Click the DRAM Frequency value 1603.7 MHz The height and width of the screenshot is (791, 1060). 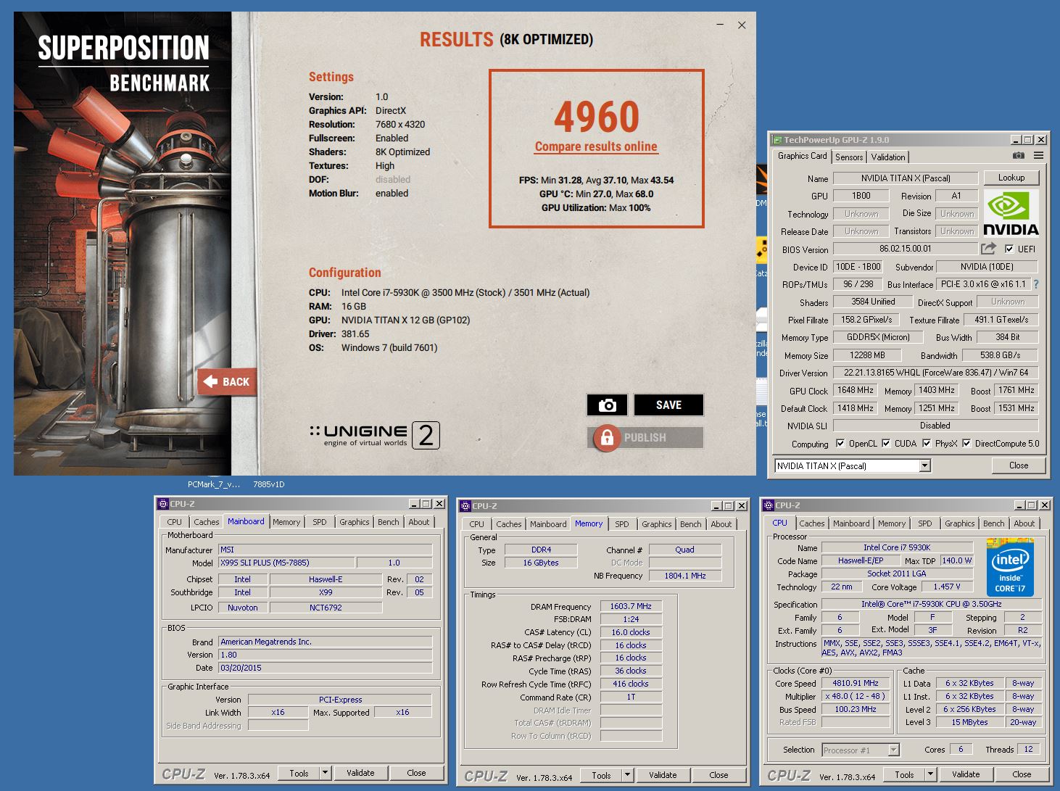click(631, 606)
